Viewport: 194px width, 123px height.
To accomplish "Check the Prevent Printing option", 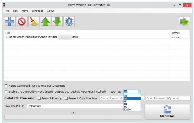I will point(39,98).
